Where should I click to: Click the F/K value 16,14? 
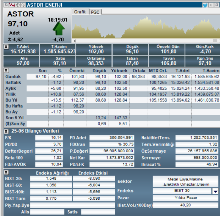pyautogui.click(x=49, y=138)
